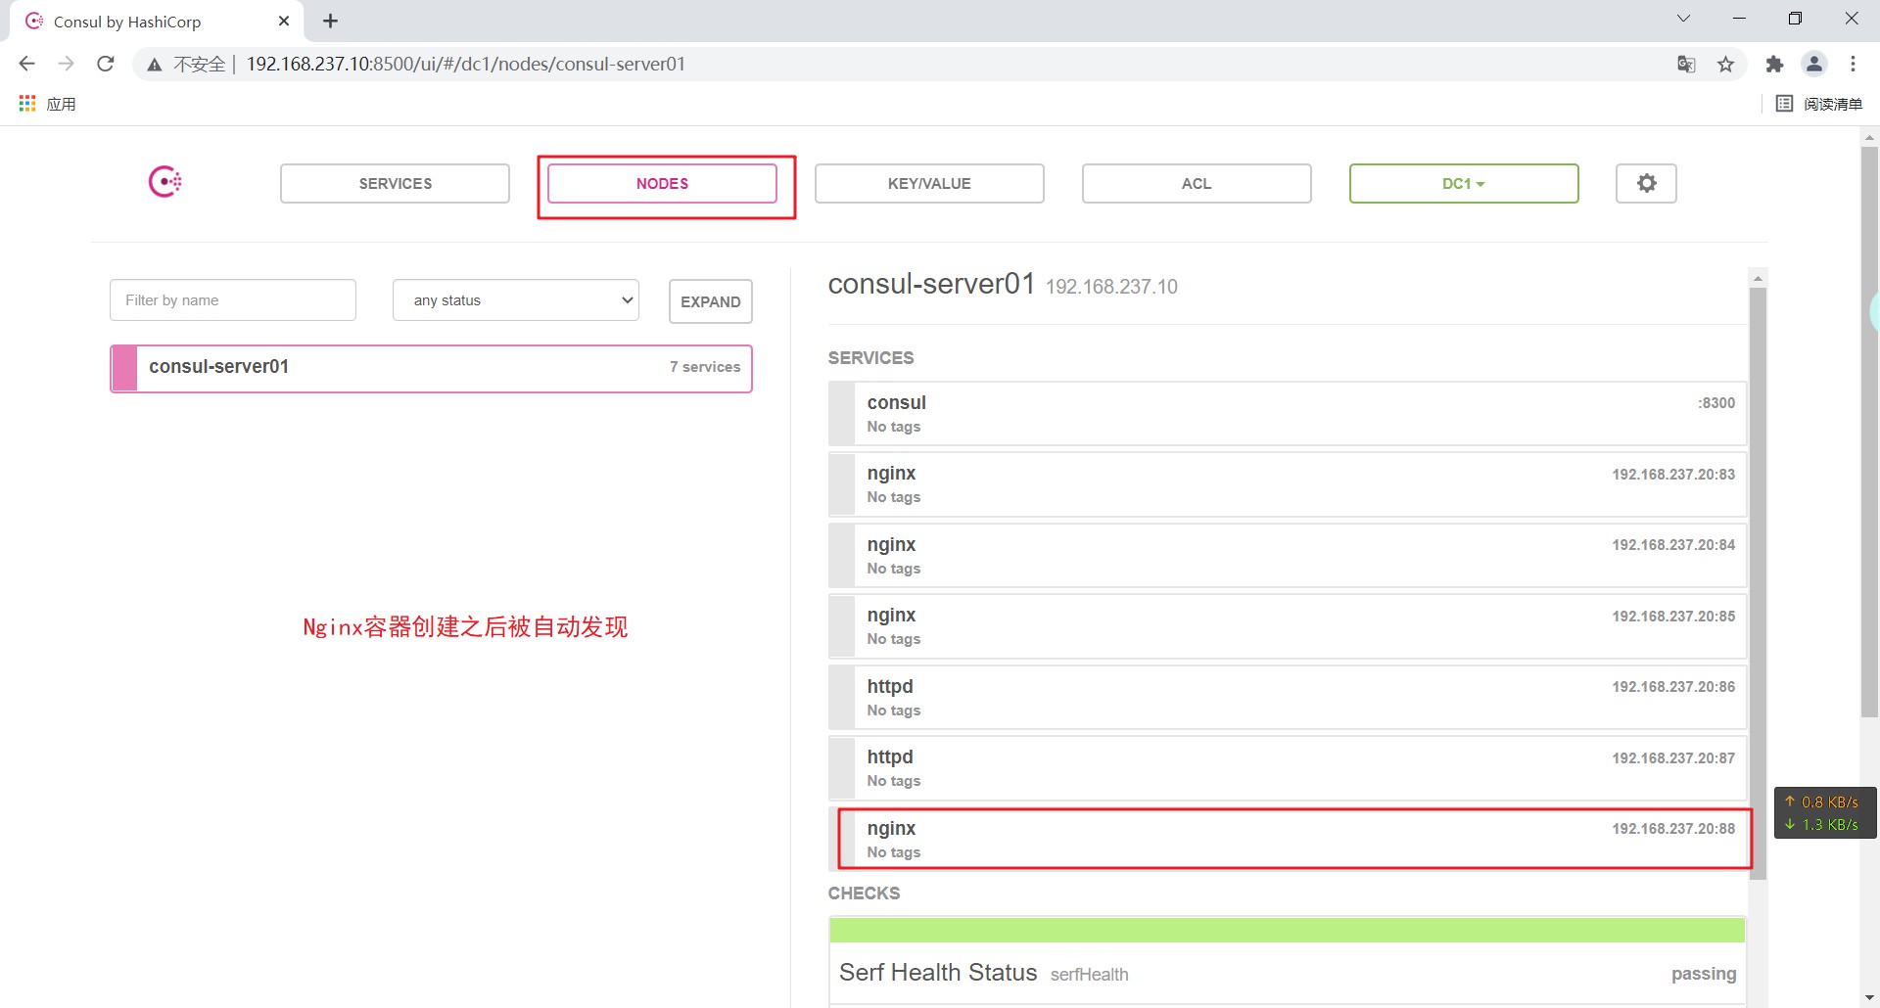Click the page vertical scrollbar thumb

click(1869, 432)
